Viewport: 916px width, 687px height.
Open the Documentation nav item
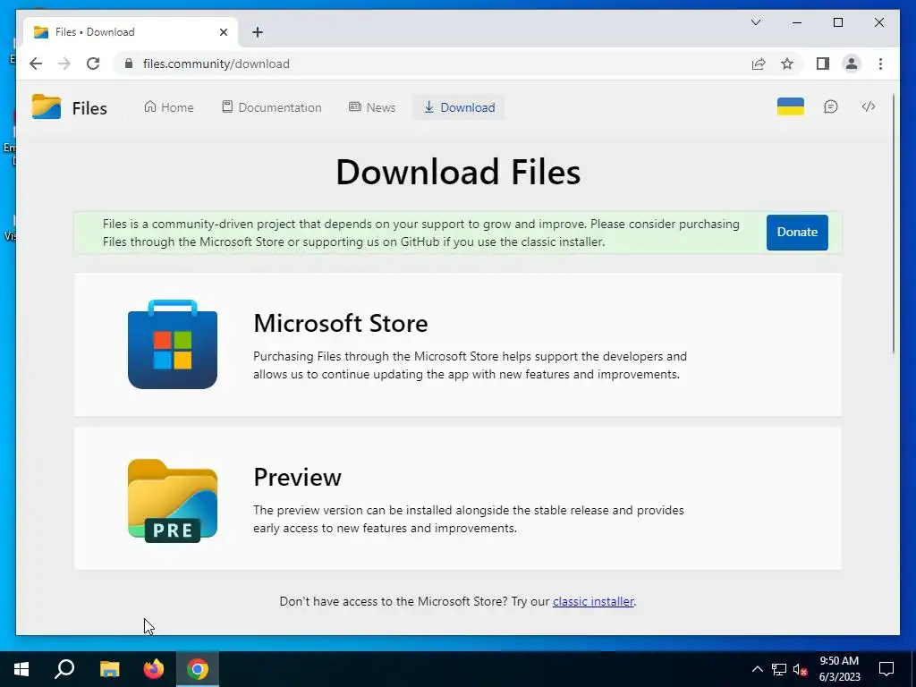(x=272, y=107)
